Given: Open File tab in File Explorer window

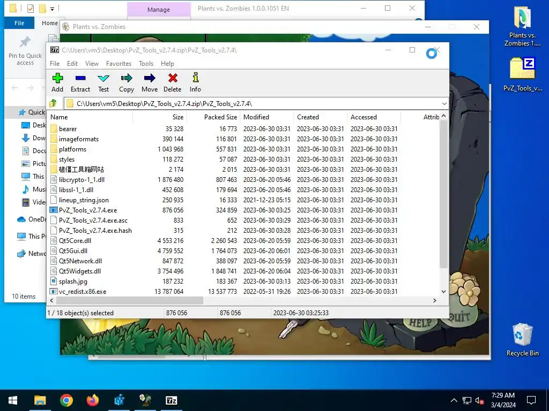Looking at the screenshot, I should [19, 23].
